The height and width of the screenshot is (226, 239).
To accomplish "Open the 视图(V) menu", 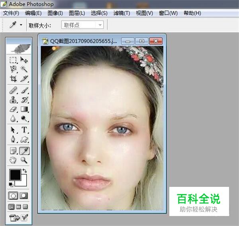I will 144,13.
